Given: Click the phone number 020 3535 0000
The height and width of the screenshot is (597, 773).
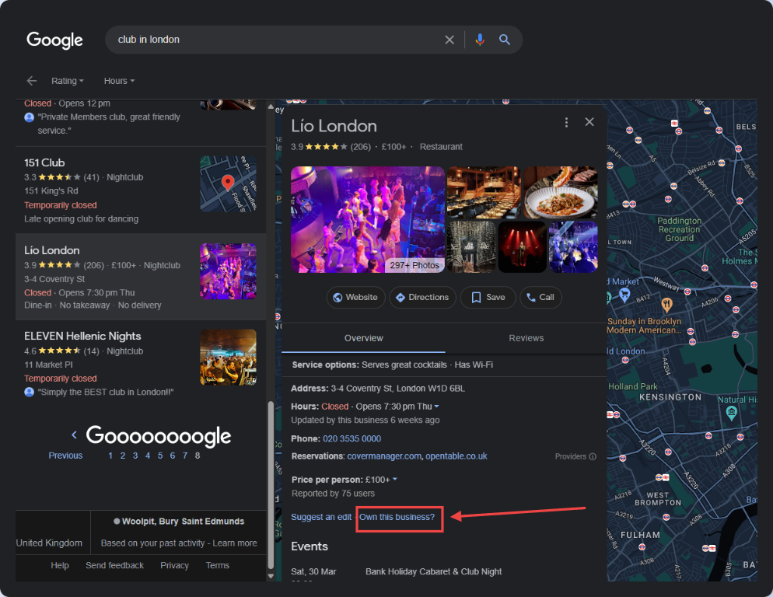Looking at the screenshot, I should [352, 438].
